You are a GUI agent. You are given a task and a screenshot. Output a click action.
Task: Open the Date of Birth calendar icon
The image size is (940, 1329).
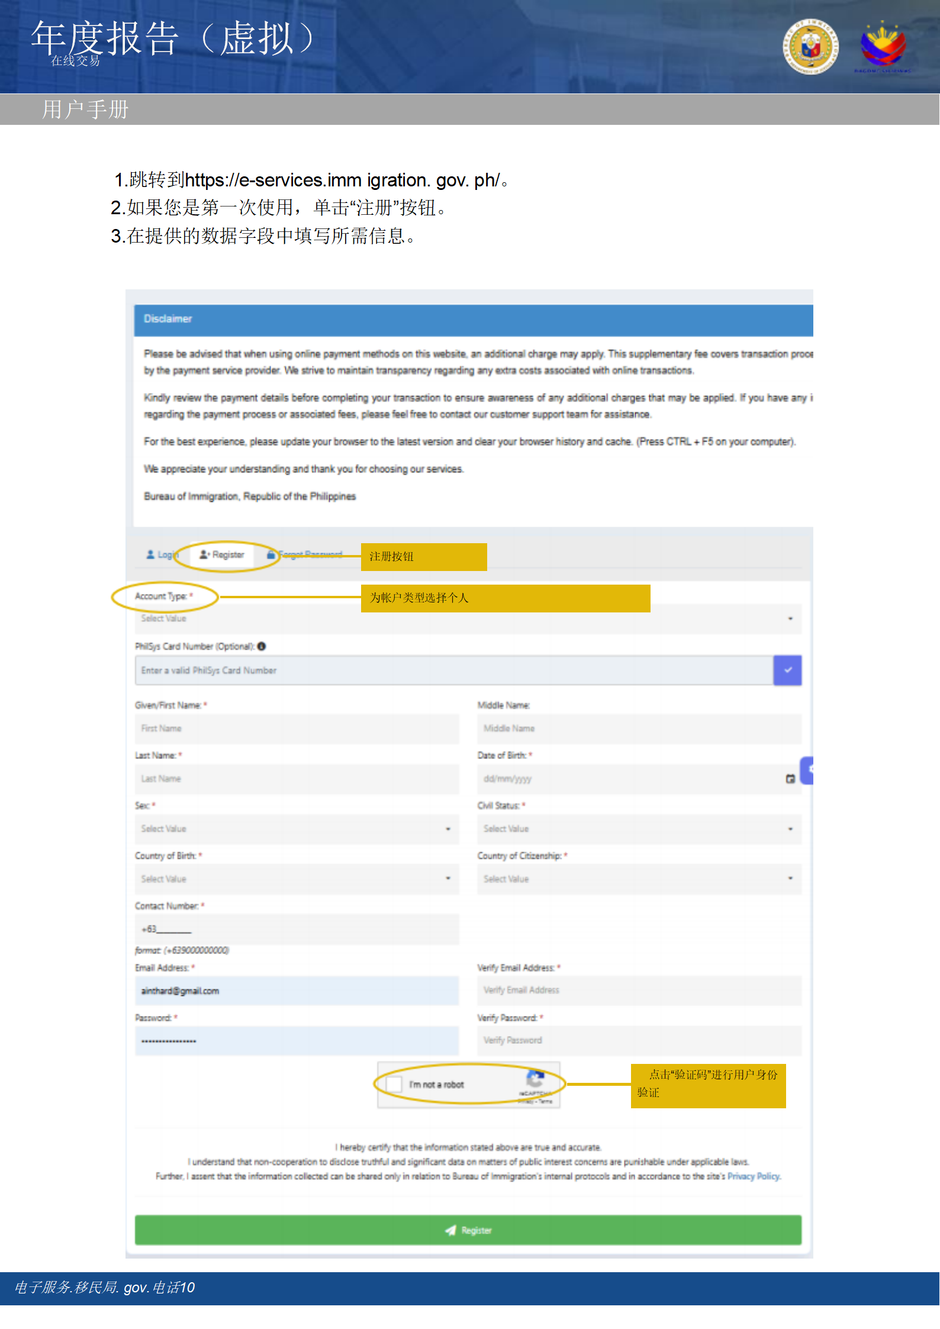point(790,779)
